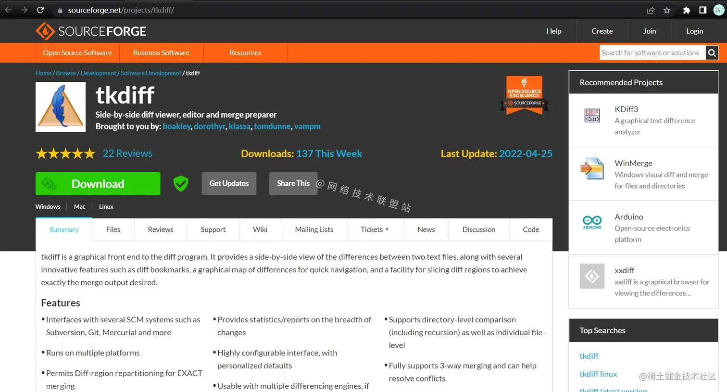This screenshot has width=727, height=392.
Task: Open the News tab
Action: coord(426,230)
